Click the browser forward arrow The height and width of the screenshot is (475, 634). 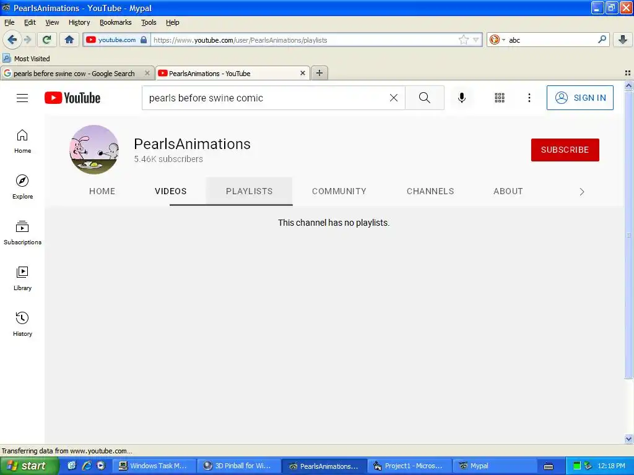27,40
